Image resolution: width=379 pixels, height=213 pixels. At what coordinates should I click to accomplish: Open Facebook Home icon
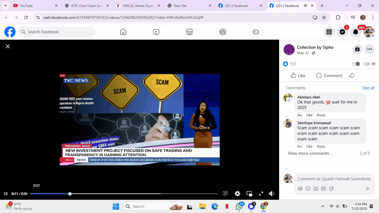123,32
